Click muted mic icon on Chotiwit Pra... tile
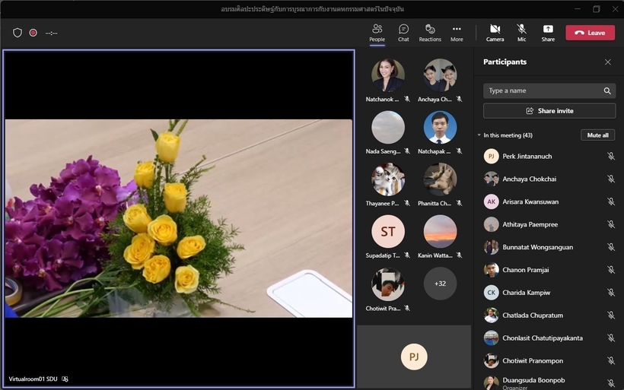Screen dimensions: 624x390 click(x=406, y=308)
